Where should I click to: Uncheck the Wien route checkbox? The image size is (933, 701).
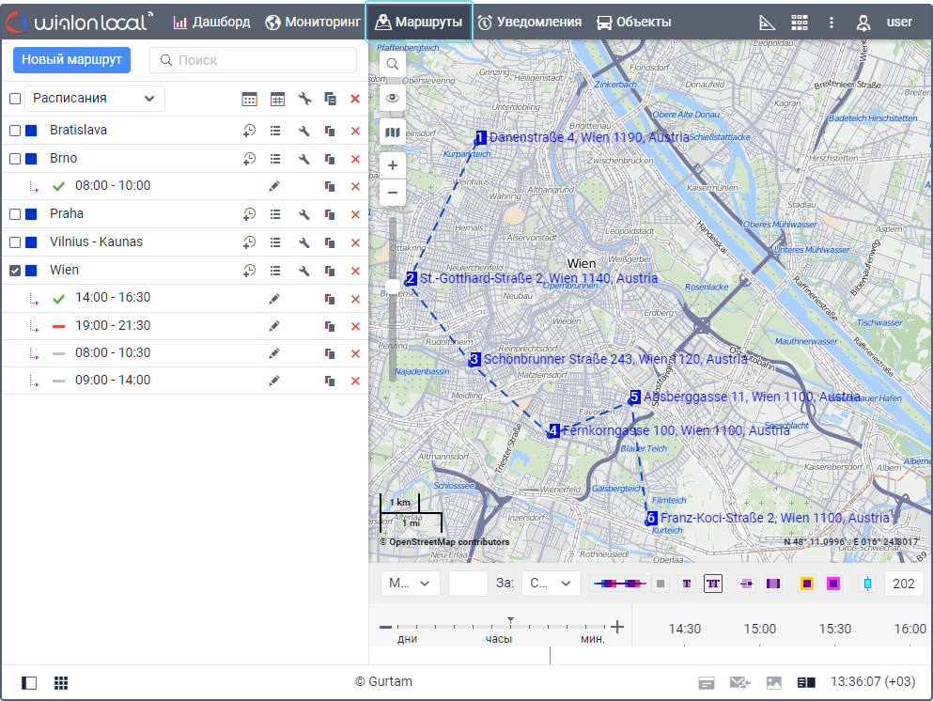[15, 271]
